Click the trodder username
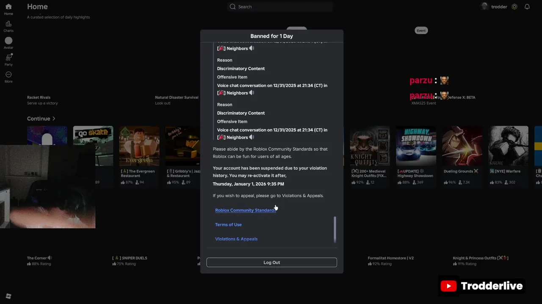The height and width of the screenshot is (304, 542). point(499,7)
